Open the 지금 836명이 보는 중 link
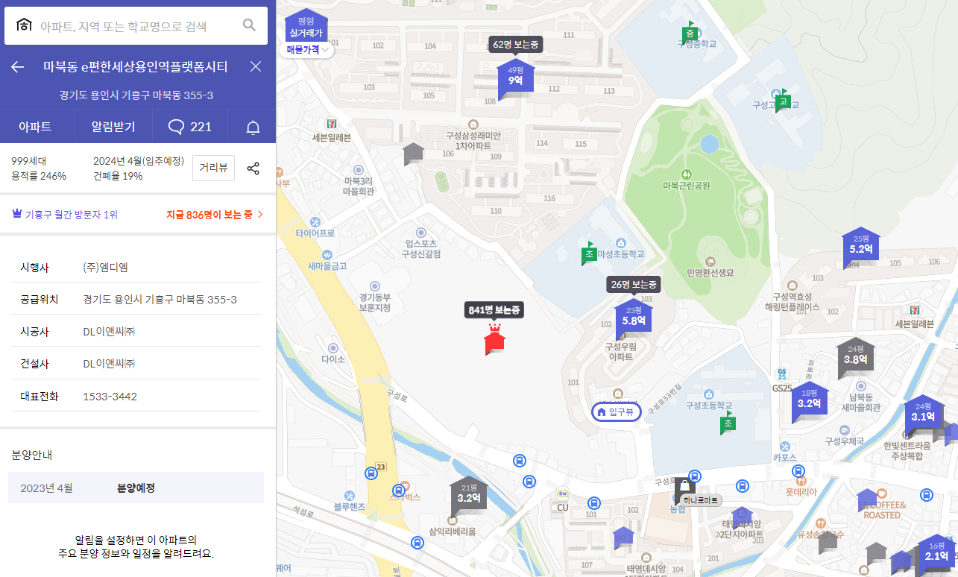The height and width of the screenshot is (577, 958). [x=215, y=215]
